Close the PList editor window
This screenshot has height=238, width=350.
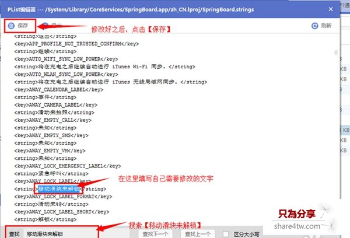coord(331,9)
